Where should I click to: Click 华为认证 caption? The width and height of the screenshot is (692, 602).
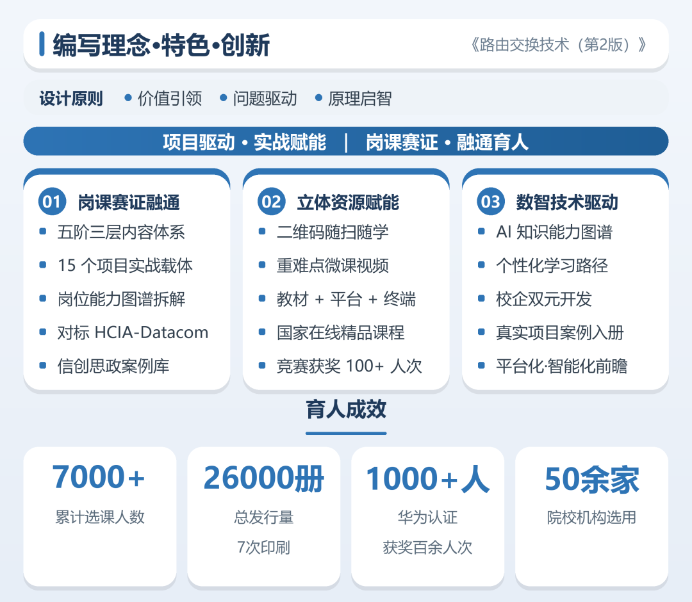[427, 517]
